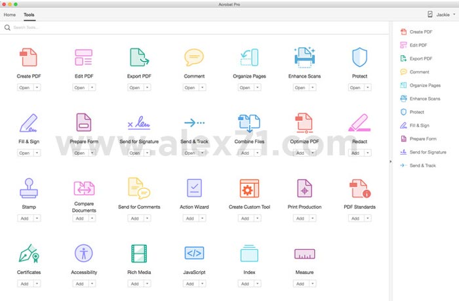Click Open button under Comment

190,87
